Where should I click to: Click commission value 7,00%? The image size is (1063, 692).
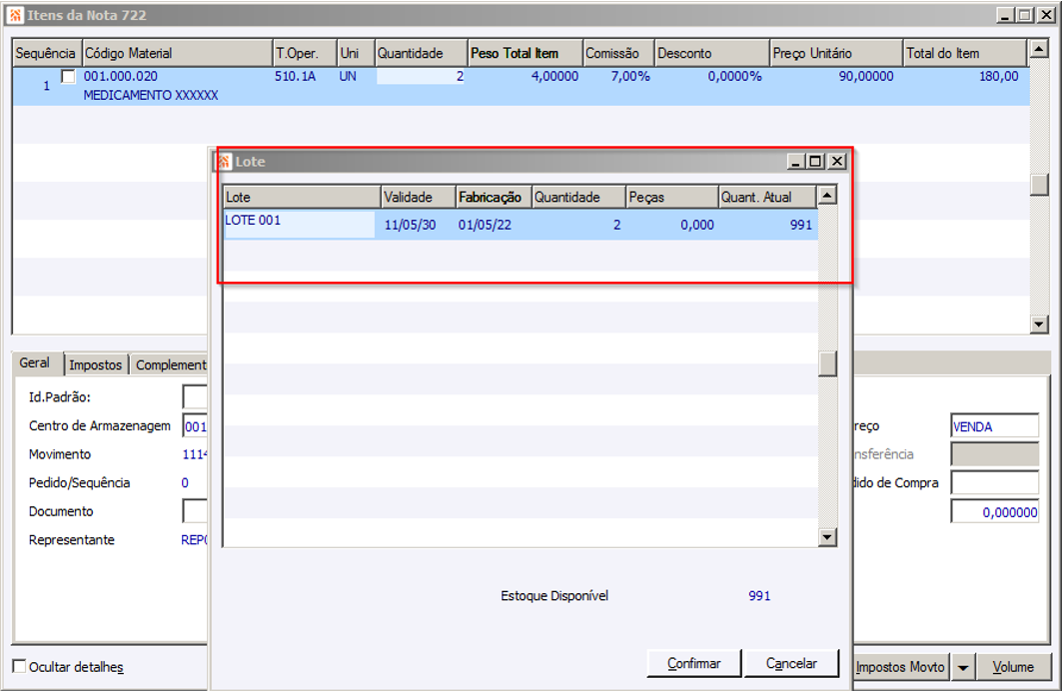629,77
